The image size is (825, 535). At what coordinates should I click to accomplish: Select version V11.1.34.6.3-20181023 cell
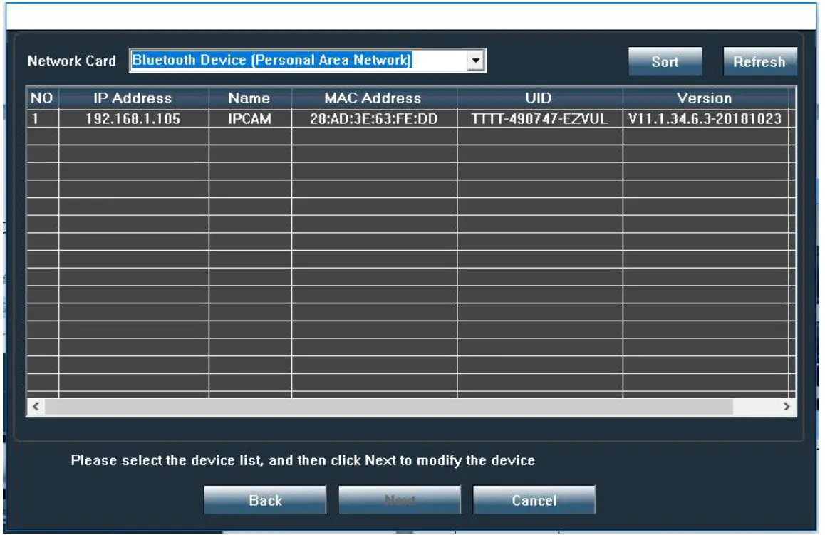(705, 118)
